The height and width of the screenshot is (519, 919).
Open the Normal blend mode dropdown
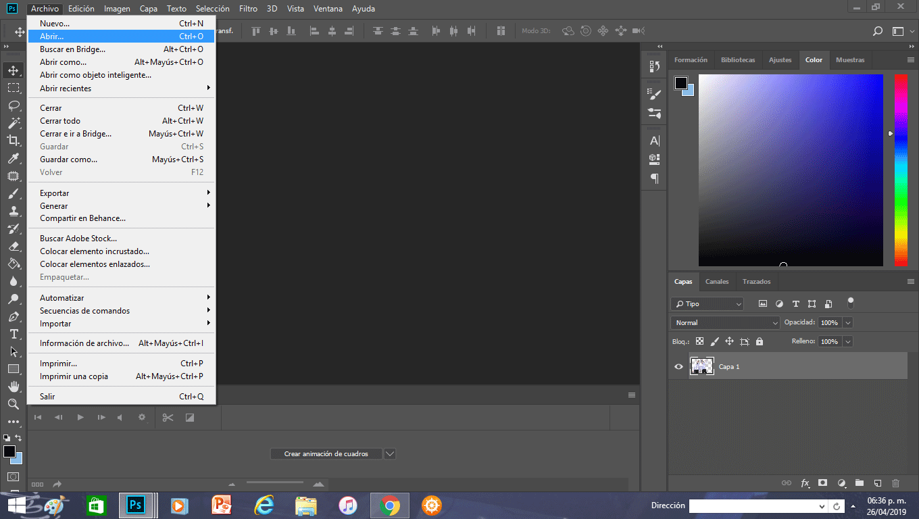[x=726, y=323]
